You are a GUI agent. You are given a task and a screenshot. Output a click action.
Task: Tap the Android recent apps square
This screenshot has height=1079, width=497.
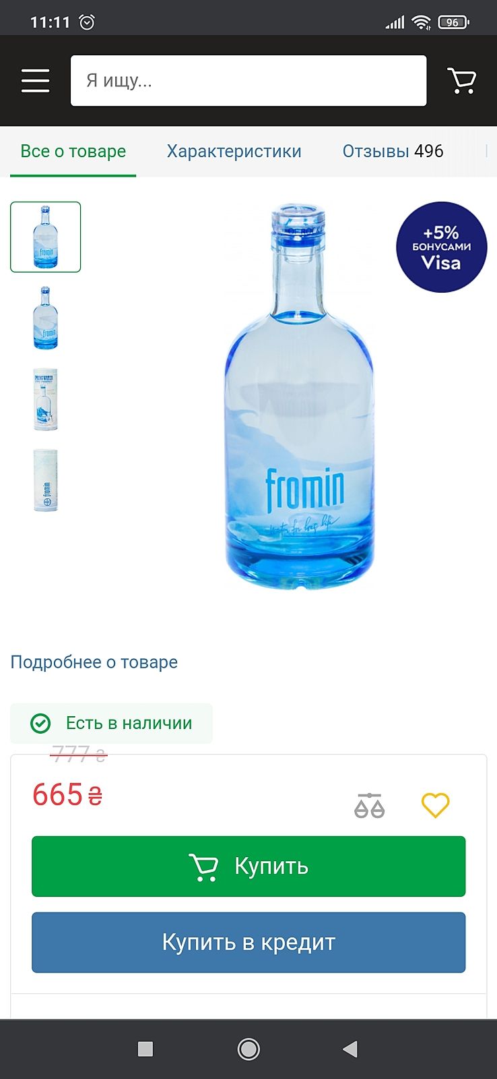(x=145, y=1049)
